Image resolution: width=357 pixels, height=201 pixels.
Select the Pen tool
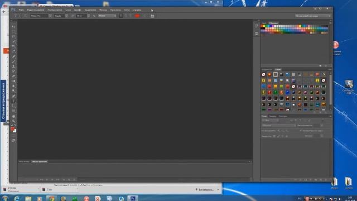pyautogui.click(x=13, y=96)
